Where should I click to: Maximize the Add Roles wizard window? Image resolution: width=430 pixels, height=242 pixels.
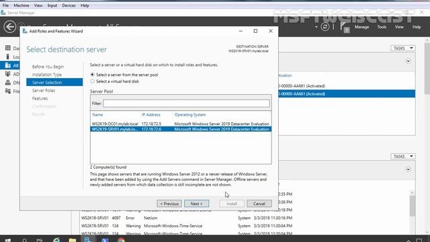coord(255,31)
